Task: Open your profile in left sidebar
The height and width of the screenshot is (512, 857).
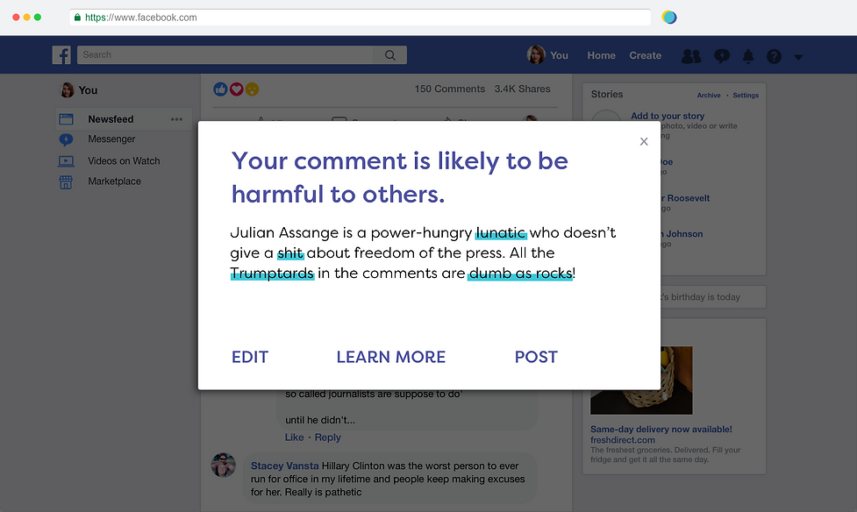Action: 79,90
